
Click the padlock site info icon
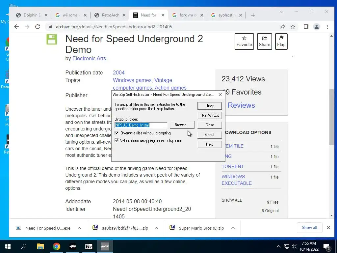50,27
